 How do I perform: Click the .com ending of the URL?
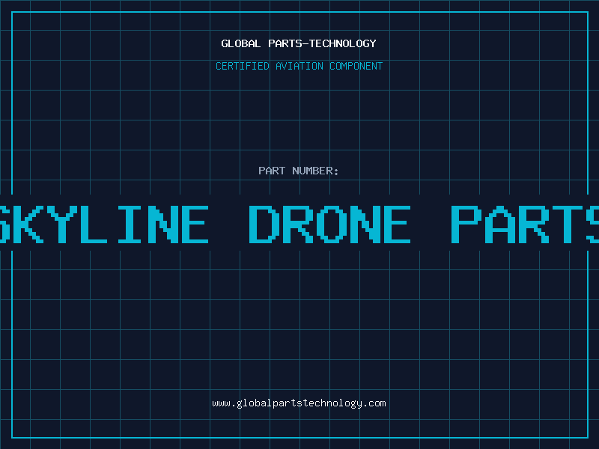(x=374, y=403)
